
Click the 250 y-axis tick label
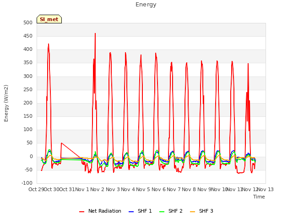tap(28, 90)
